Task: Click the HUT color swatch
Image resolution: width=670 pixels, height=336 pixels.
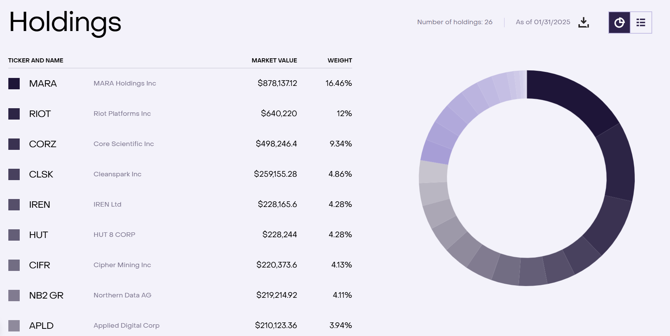Action: 14,235
